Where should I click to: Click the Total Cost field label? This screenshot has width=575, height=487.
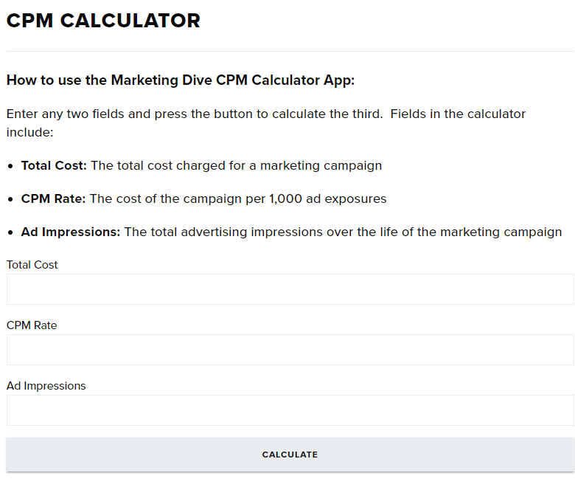point(32,265)
